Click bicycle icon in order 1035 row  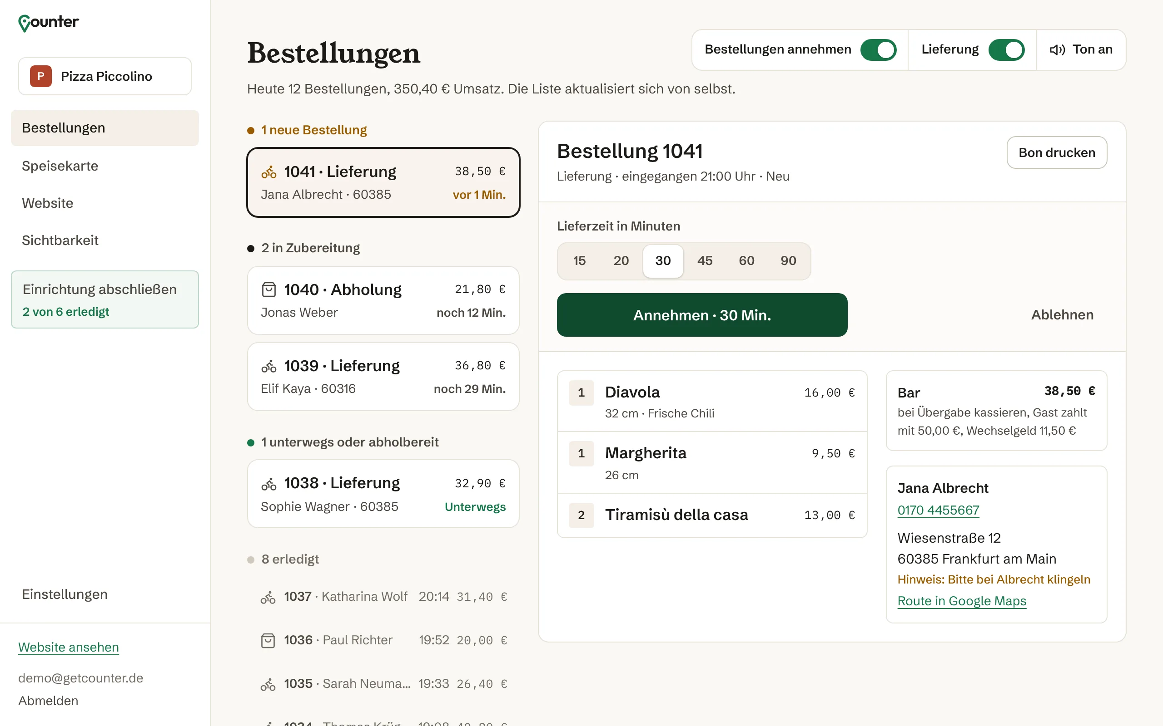click(268, 684)
